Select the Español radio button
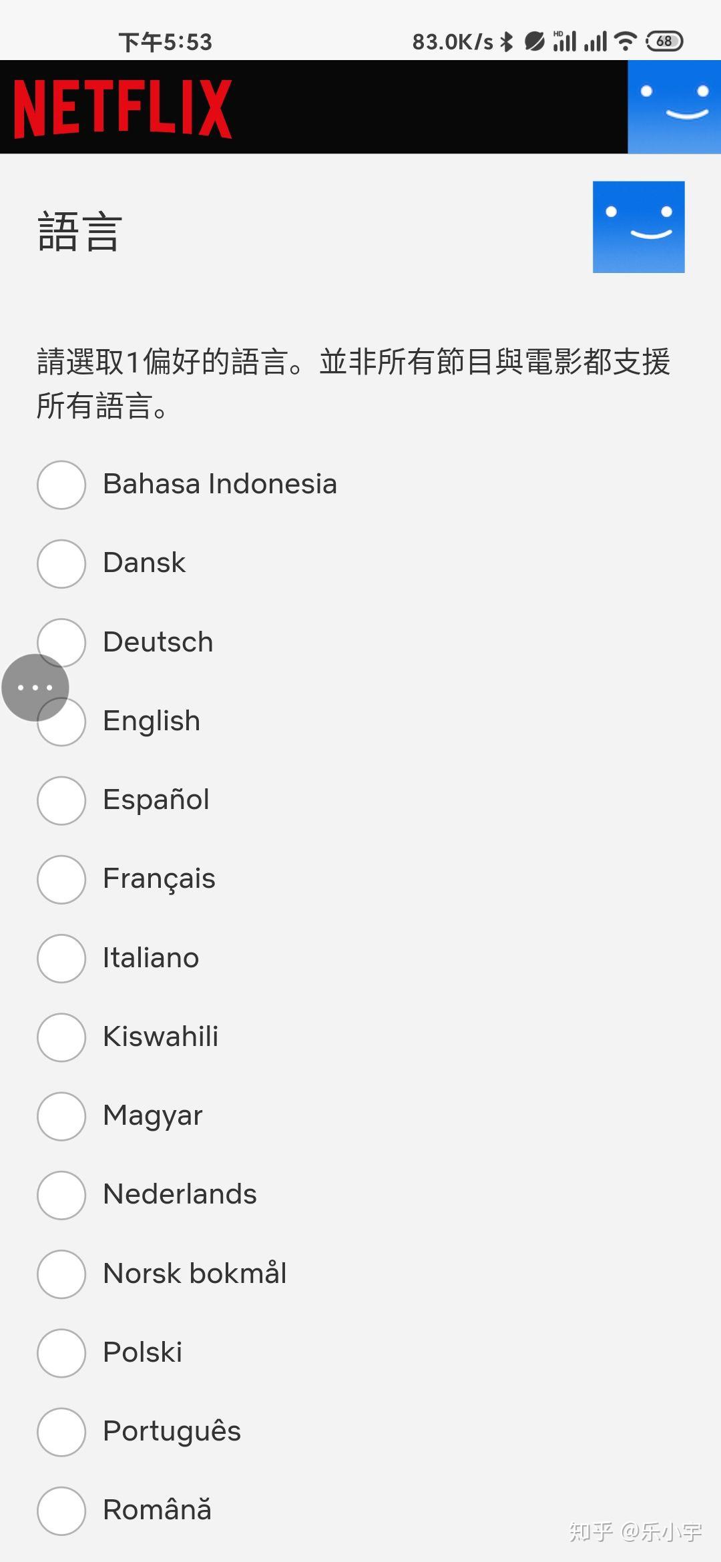721x1562 pixels. click(x=61, y=800)
